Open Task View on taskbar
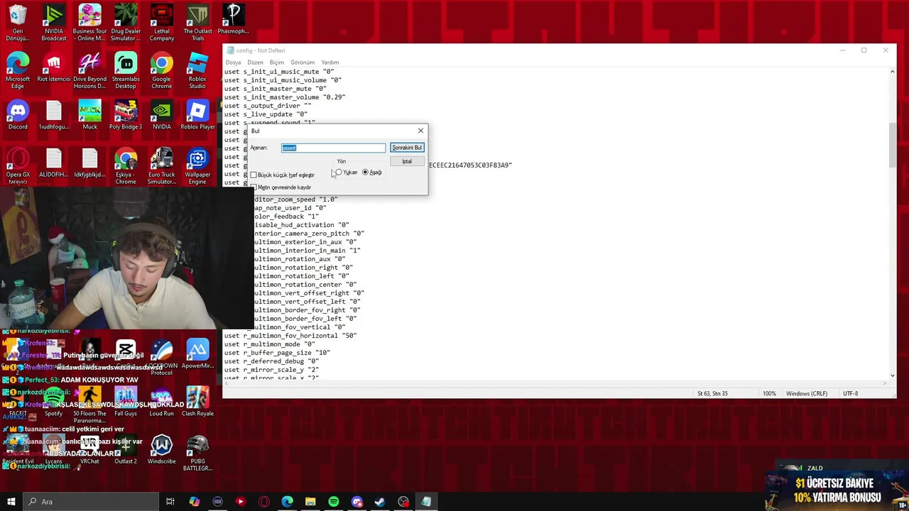The height and width of the screenshot is (511, 909). 170,502
